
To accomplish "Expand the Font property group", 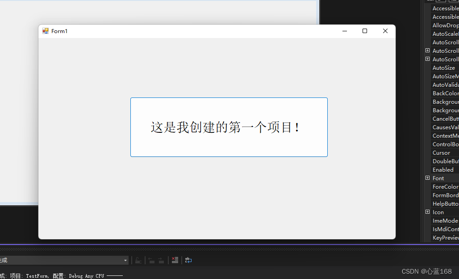I will 428,178.
